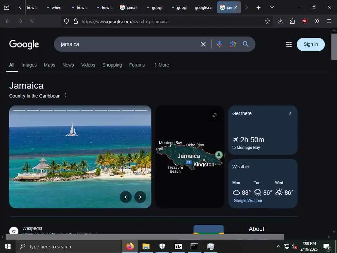Open the Extensions puzzle icon

pos(292,21)
